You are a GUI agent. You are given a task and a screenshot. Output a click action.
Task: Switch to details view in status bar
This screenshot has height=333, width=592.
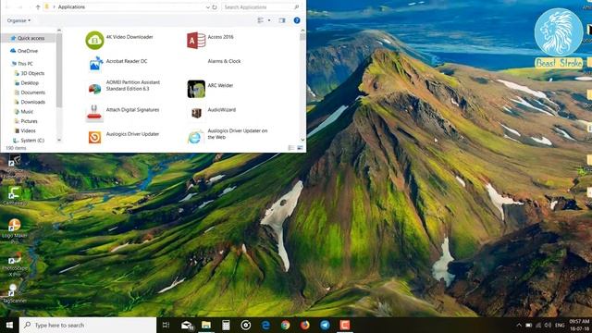[x=291, y=148]
